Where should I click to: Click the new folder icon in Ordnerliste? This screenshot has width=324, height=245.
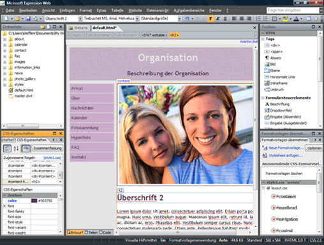click(43, 27)
